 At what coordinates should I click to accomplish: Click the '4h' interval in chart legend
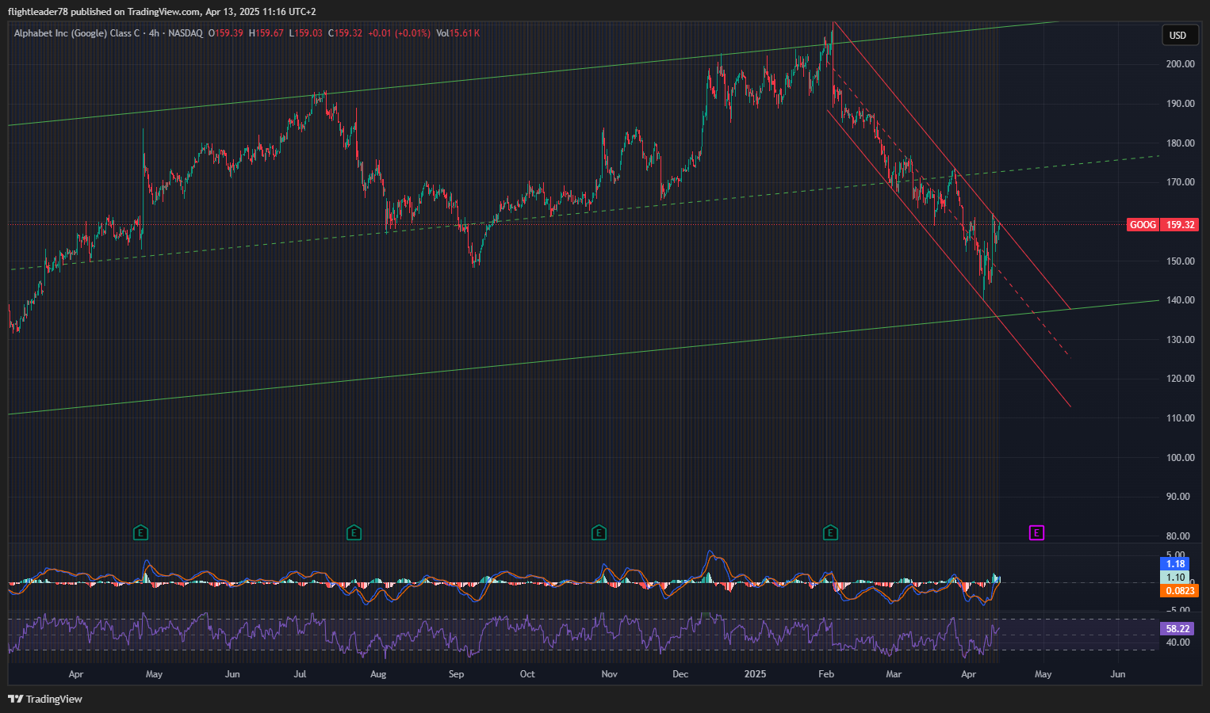click(154, 33)
